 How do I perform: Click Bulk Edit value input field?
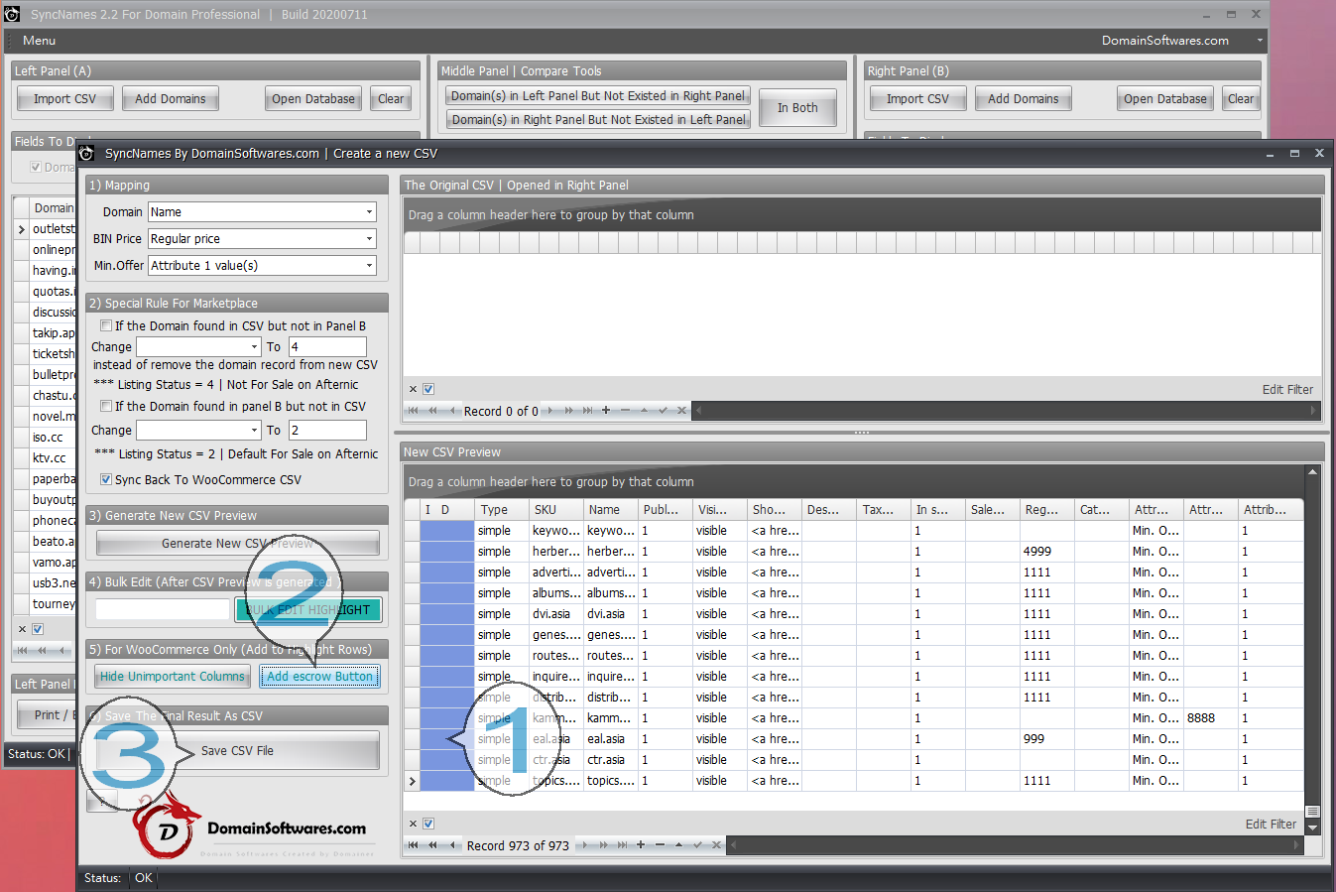(163, 609)
